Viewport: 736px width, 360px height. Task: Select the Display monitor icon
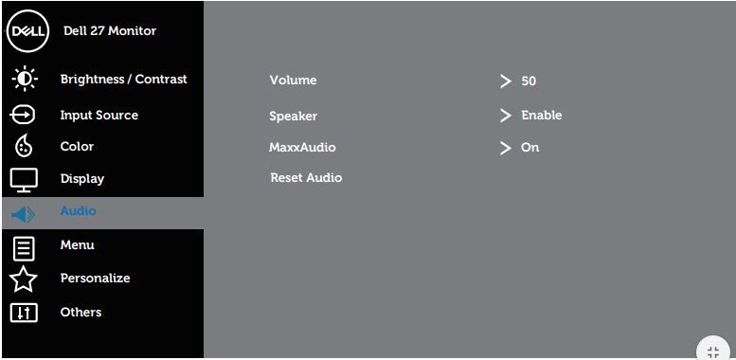[x=24, y=180]
